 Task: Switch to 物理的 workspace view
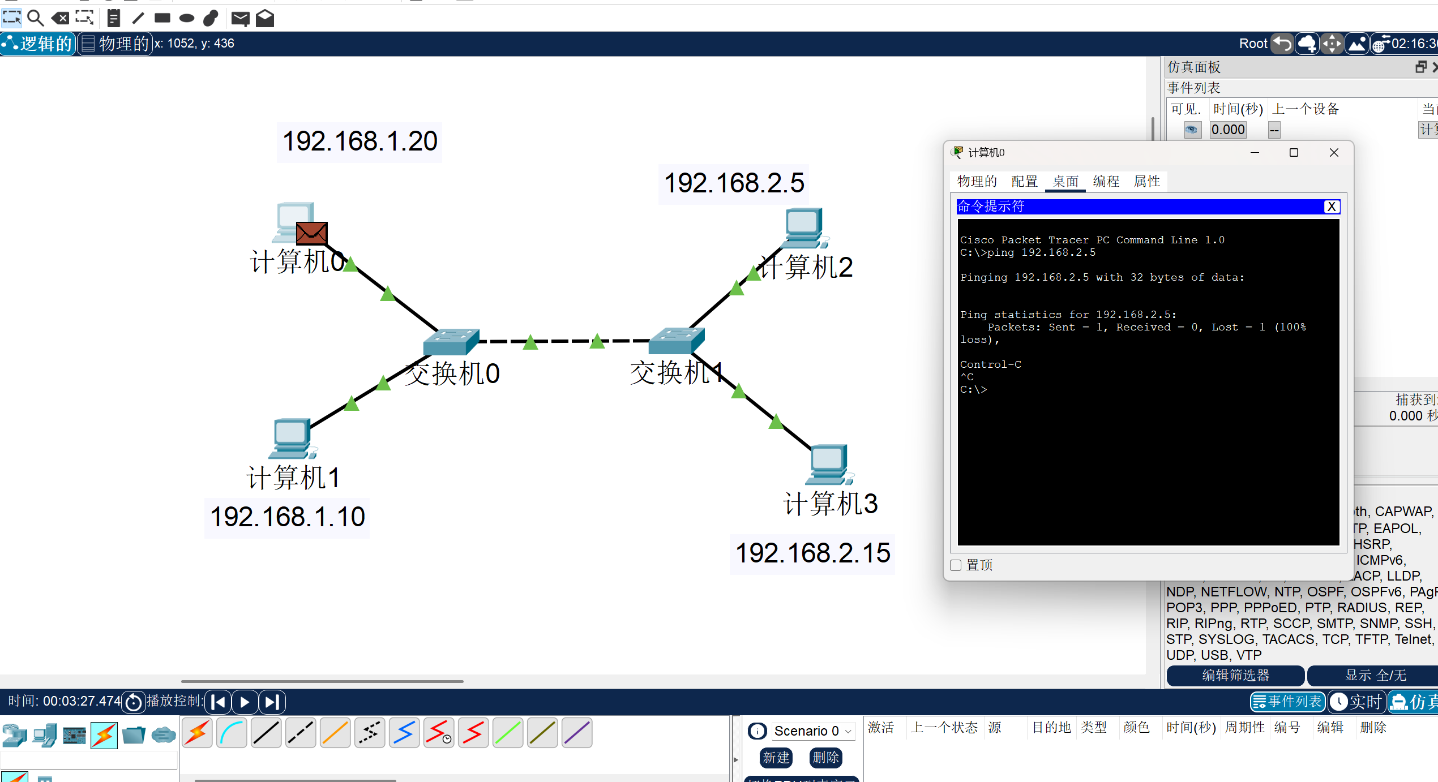[x=115, y=44]
